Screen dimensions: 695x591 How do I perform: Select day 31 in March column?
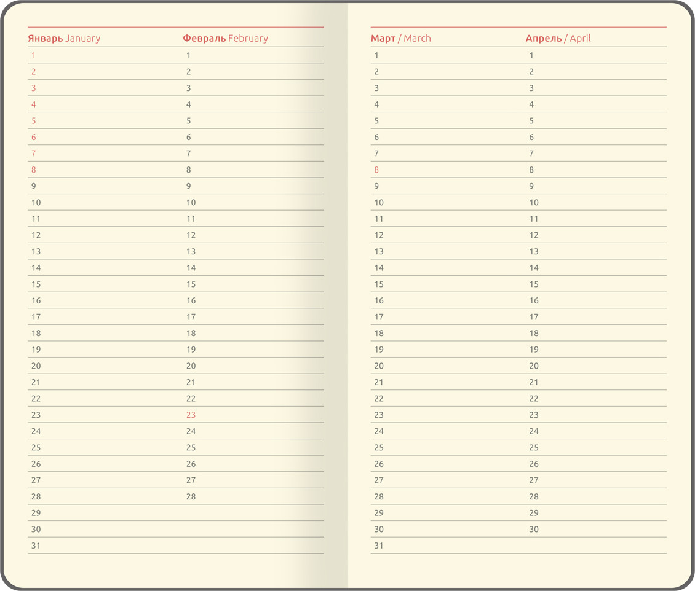[379, 546]
